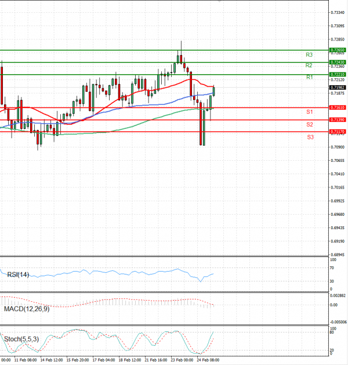Click the MACD(12,26,9) indicator label

27,309
